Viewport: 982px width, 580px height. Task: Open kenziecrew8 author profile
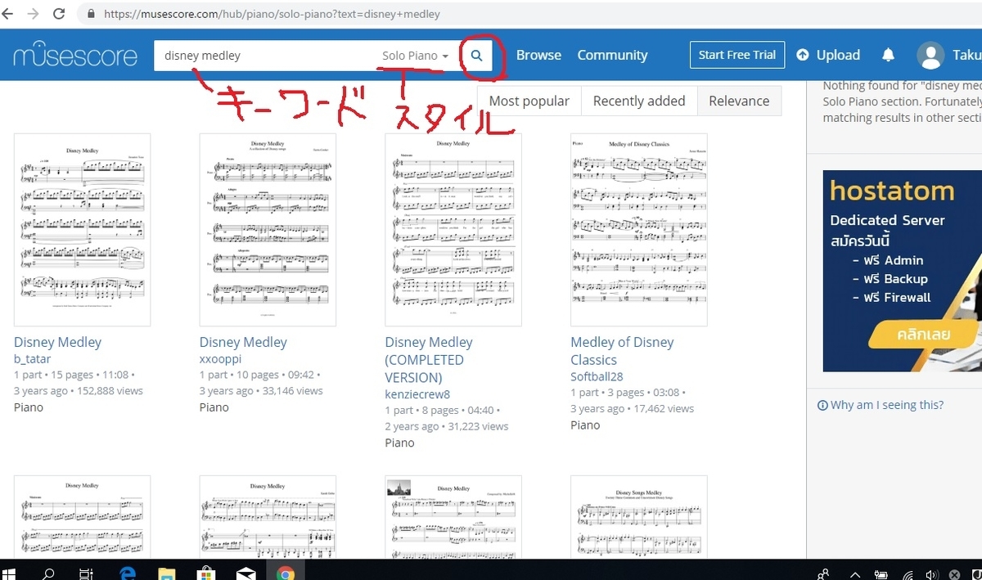pos(417,394)
